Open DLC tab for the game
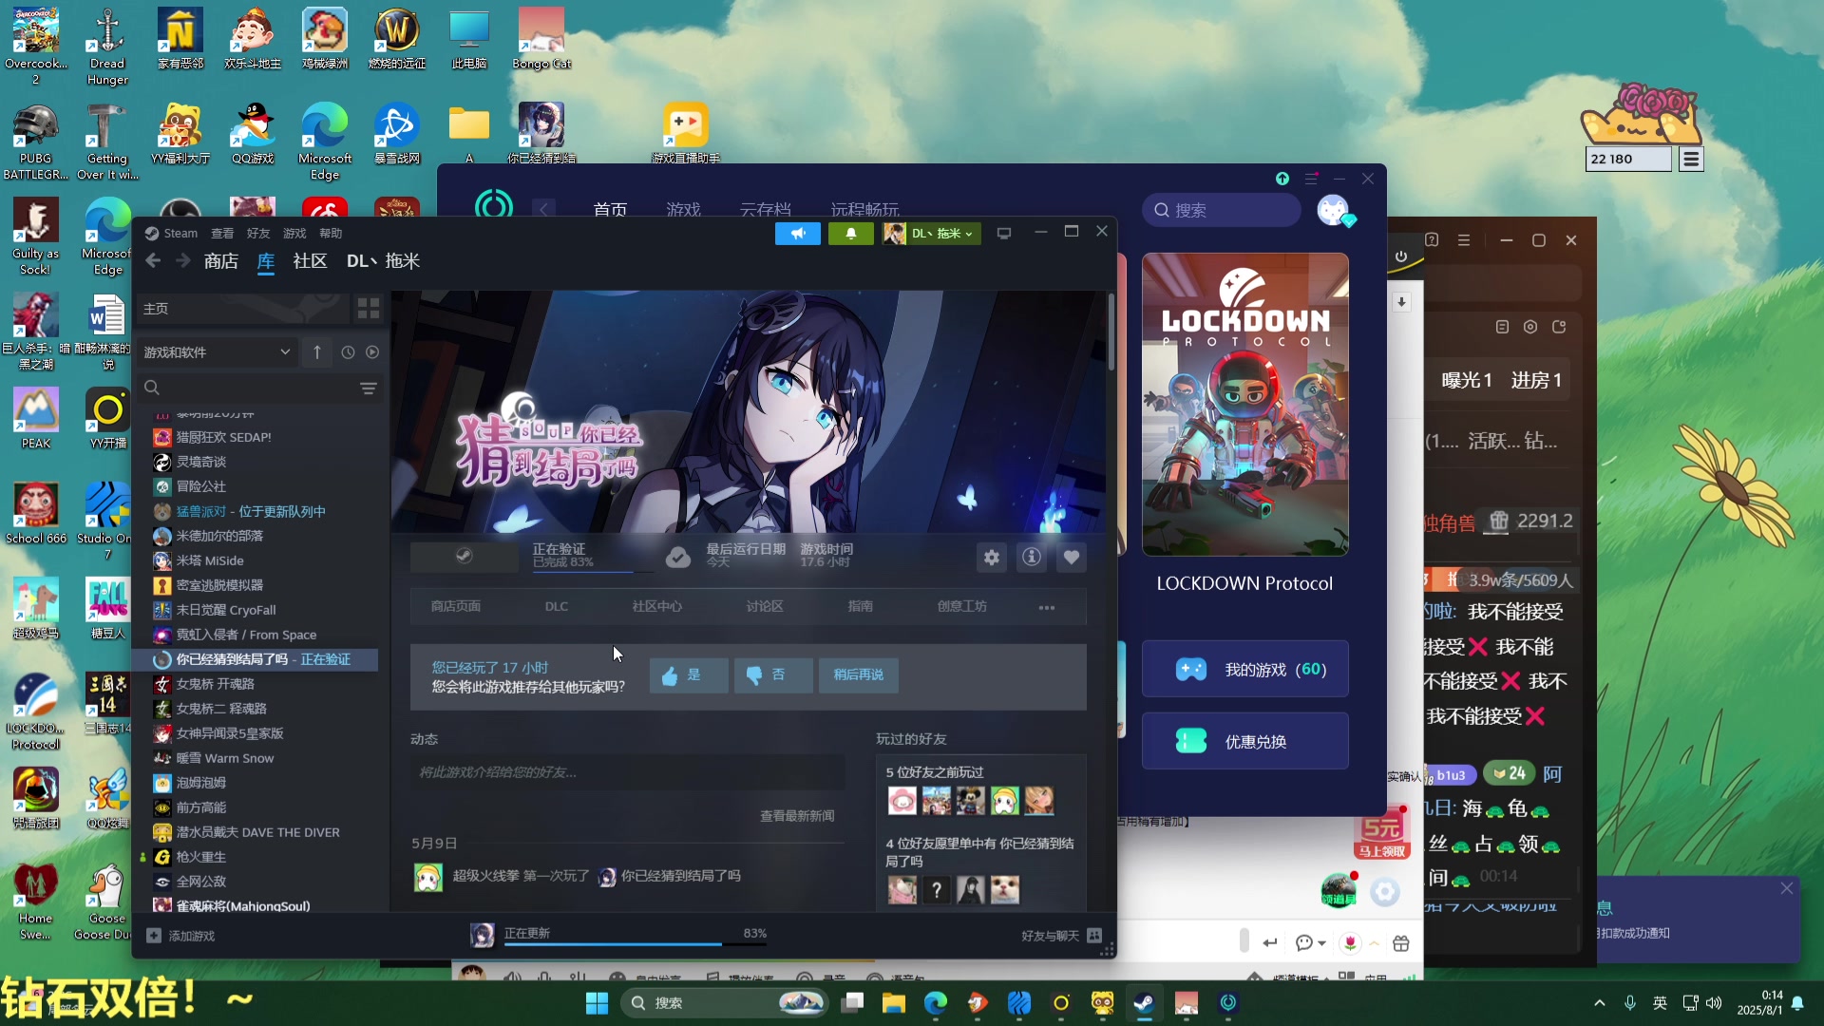 click(x=557, y=606)
